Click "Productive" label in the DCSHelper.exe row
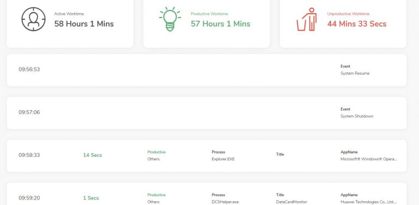The height and width of the screenshot is (205, 419). point(157,195)
